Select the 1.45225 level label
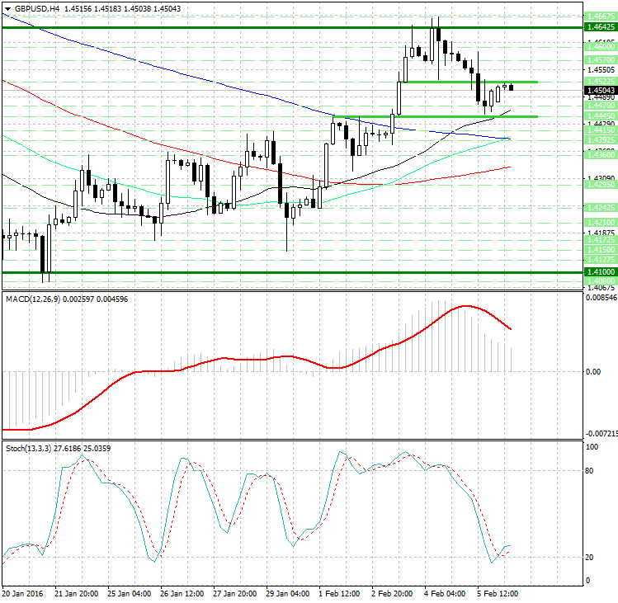 (x=601, y=81)
